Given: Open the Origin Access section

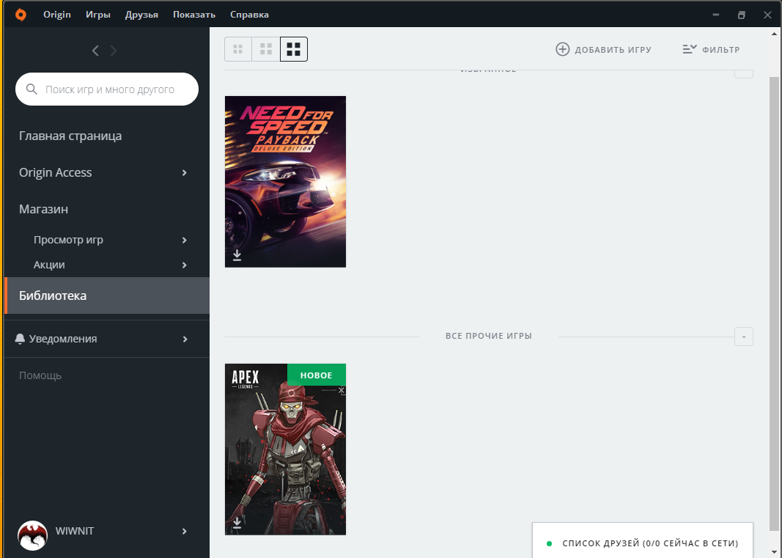Looking at the screenshot, I should [x=56, y=172].
